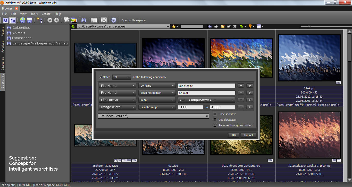The height and width of the screenshot is (187, 352).
Task: Enable the Use database checkbox
Action: coord(215,120)
